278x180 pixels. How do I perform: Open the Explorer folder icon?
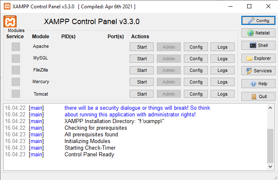[x=249, y=58]
